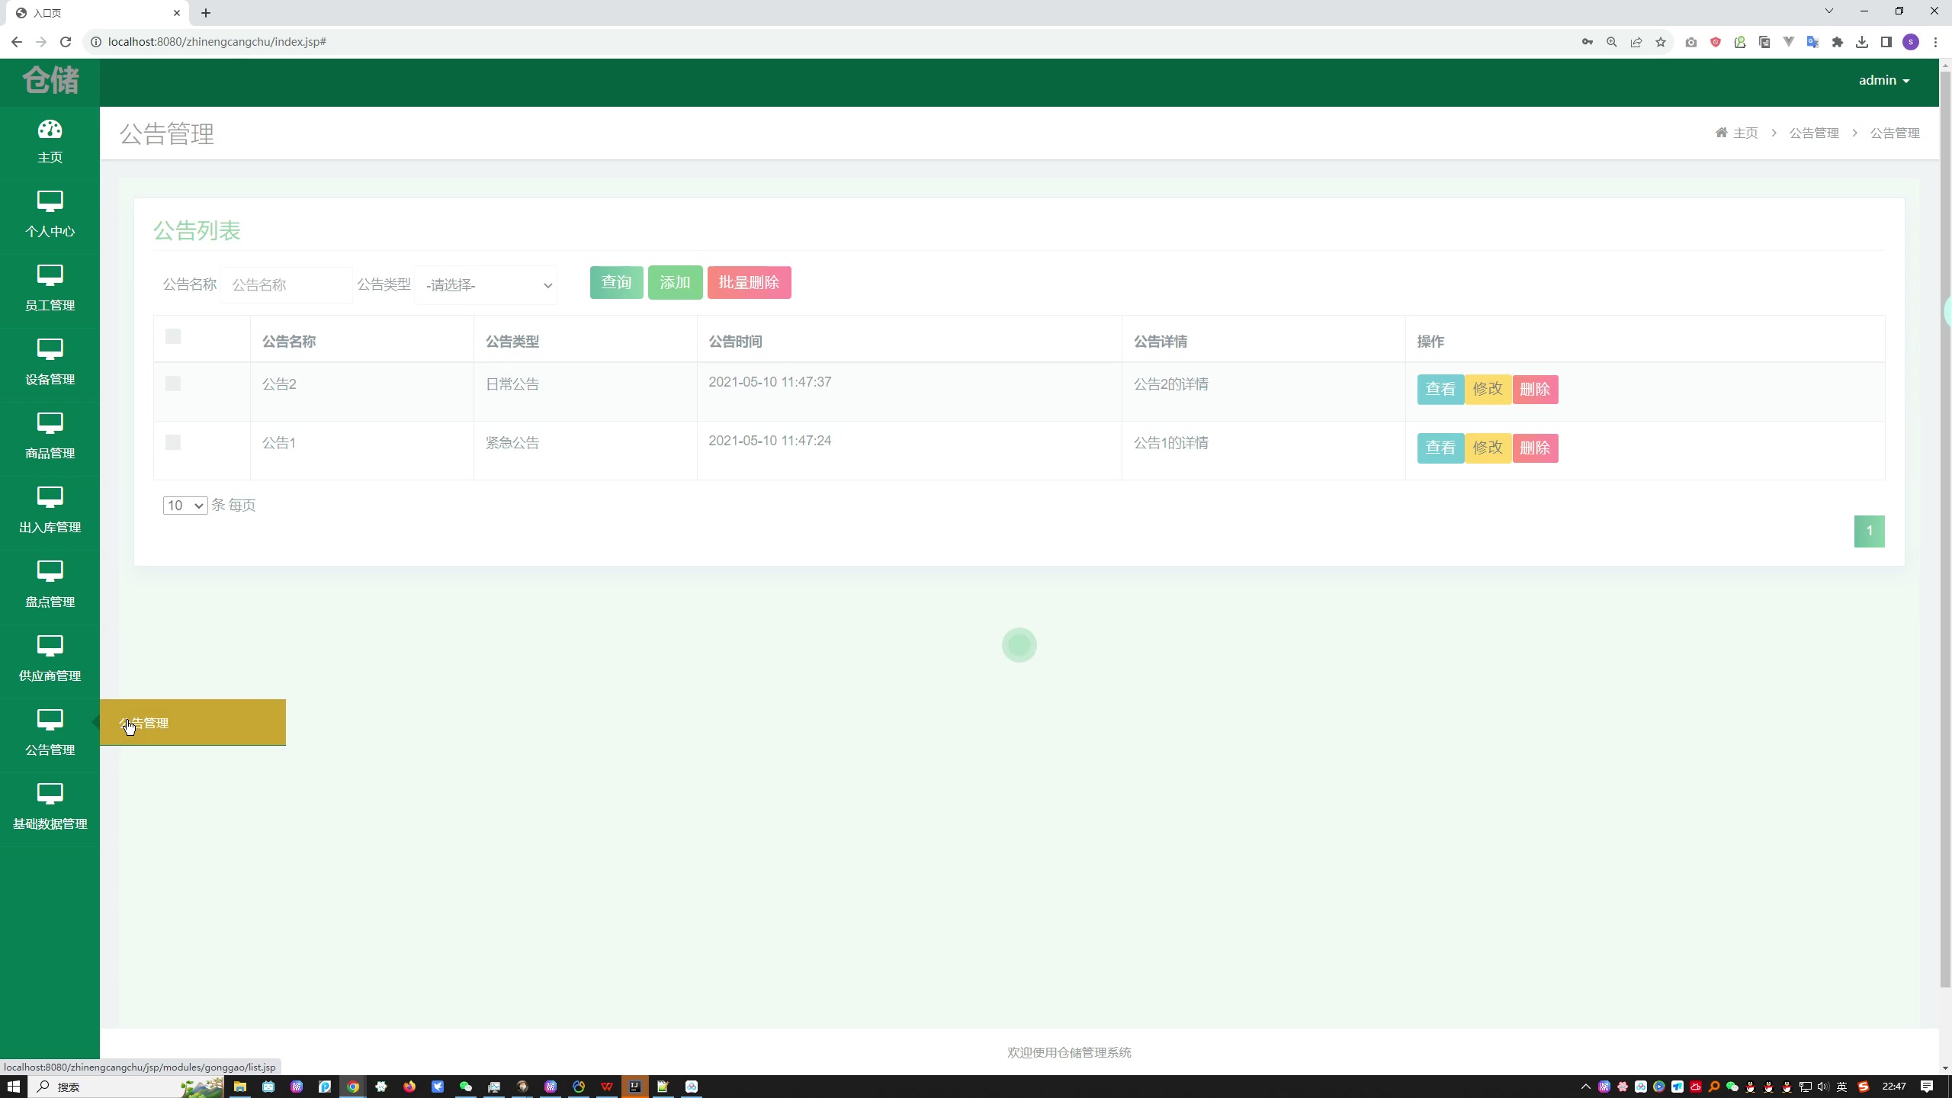1952x1098 pixels.
Task: Open new browser tab plus icon
Action: pos(206,13)
